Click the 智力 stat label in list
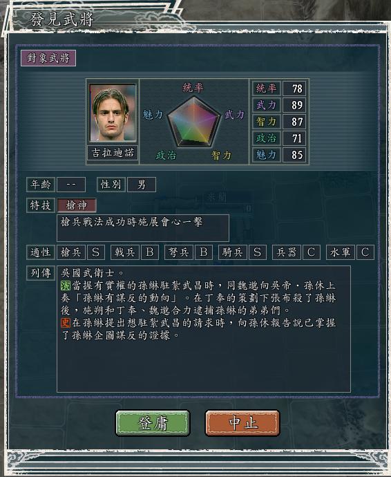 (266, 122)
